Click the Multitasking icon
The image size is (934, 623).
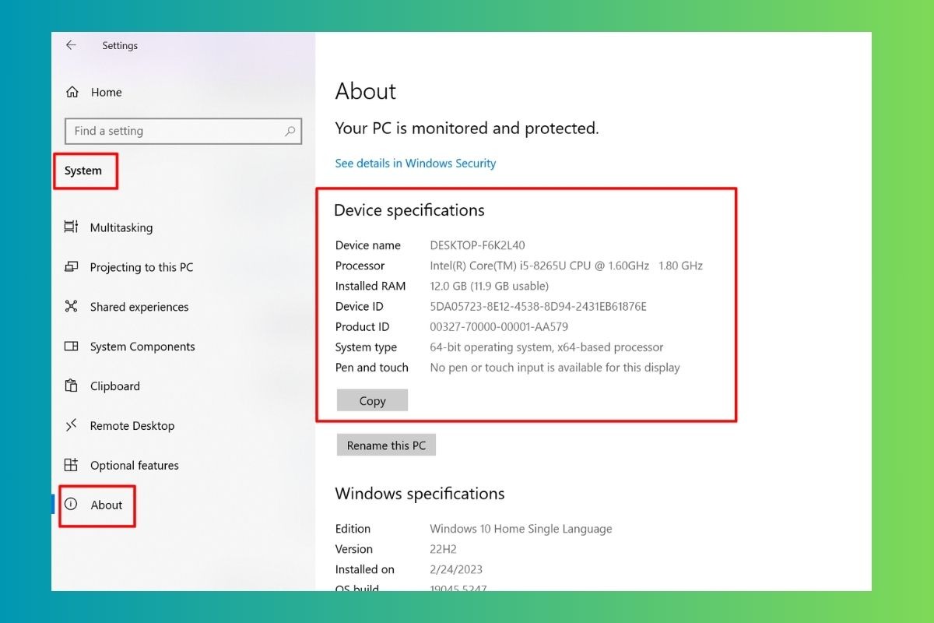tap(71, 227)
